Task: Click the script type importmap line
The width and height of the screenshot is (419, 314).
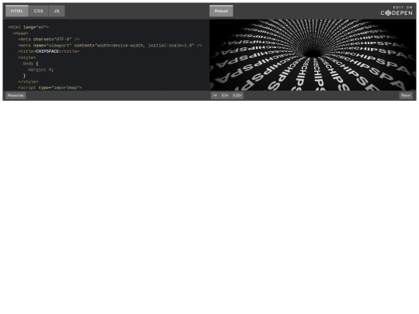Action: (x=50, y=88)
